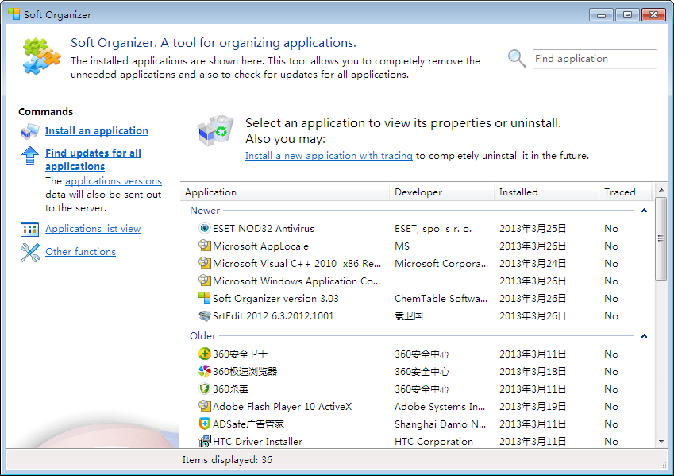Select ESET NOD32 Antivirus row
The height and width of the screenshot is (476, 674).
(417, 229)
